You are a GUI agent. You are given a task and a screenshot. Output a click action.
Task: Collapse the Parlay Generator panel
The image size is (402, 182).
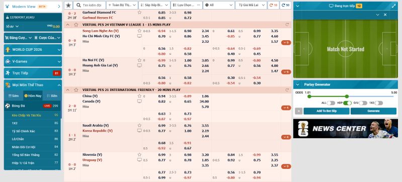298,84
